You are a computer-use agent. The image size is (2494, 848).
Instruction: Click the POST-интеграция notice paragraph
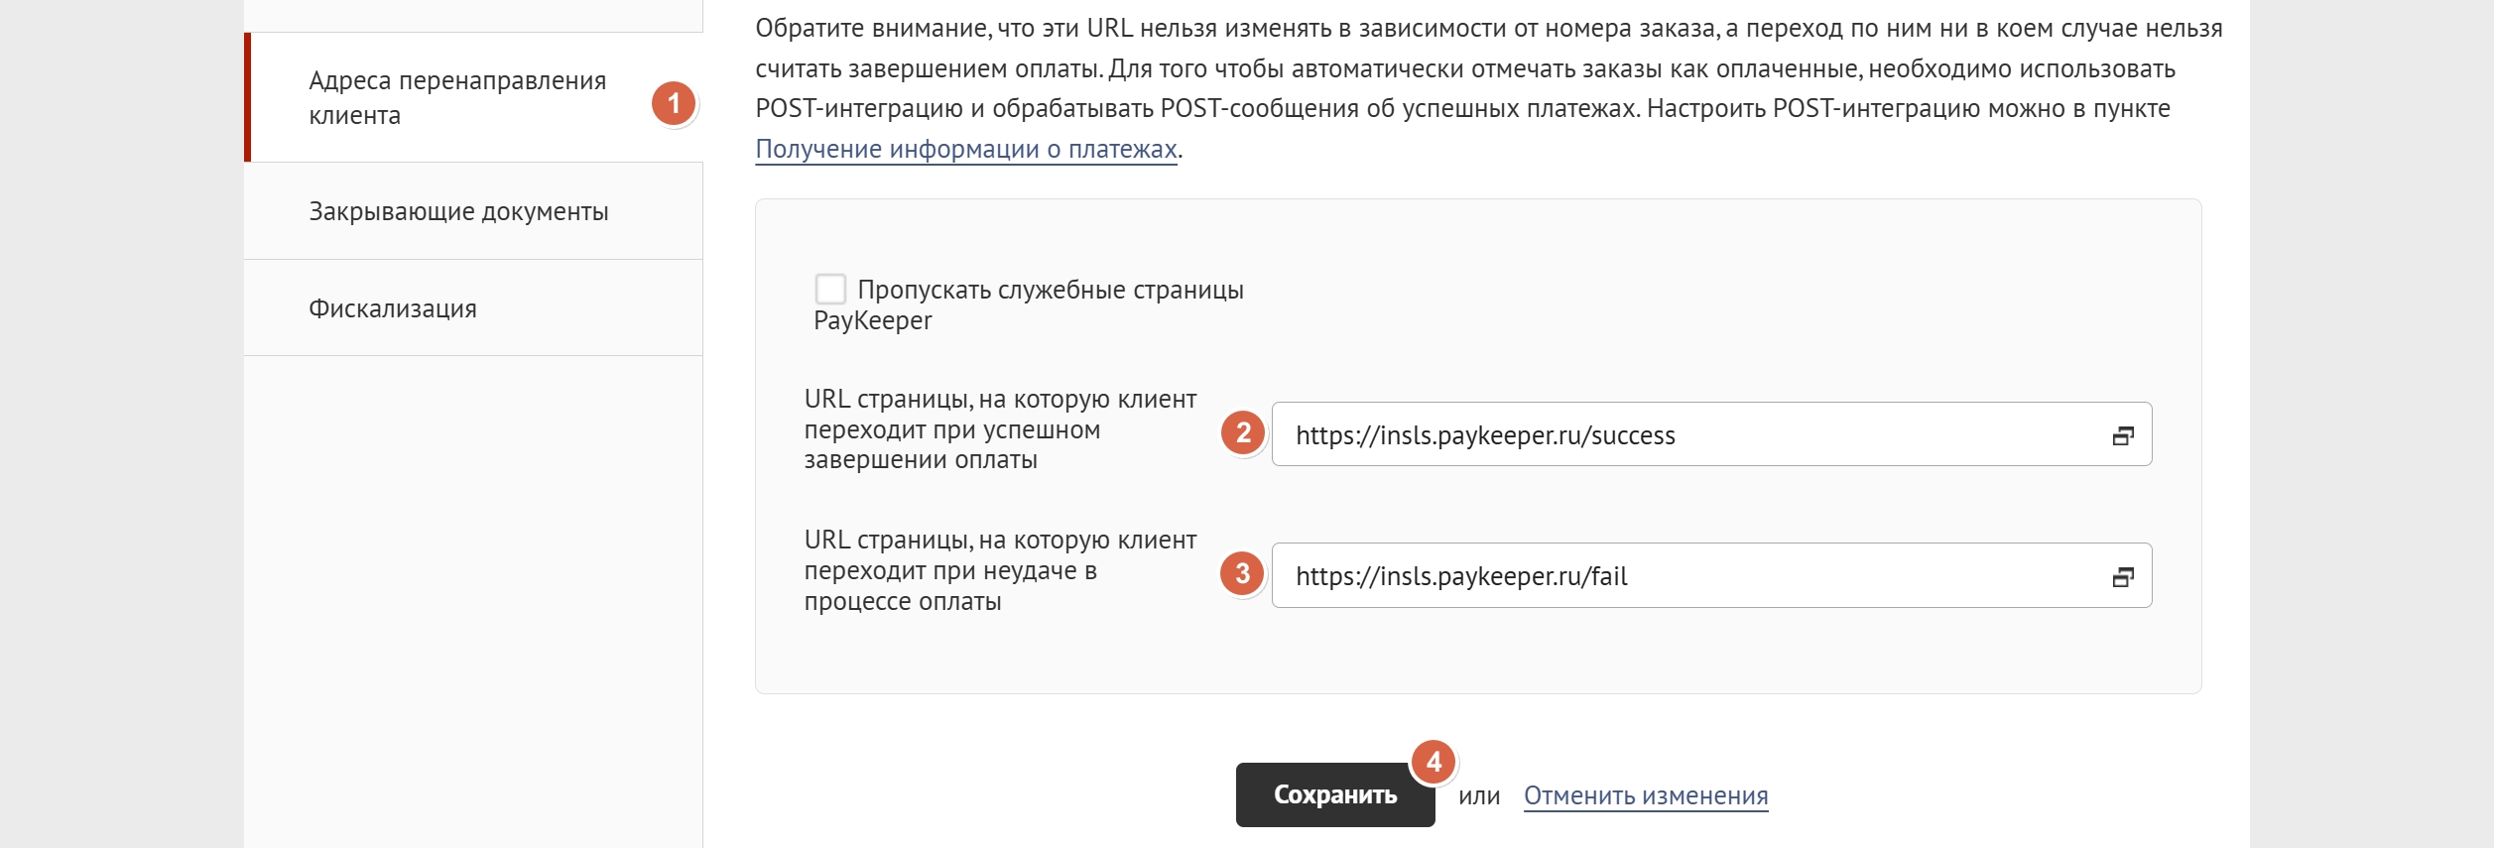1488,88
